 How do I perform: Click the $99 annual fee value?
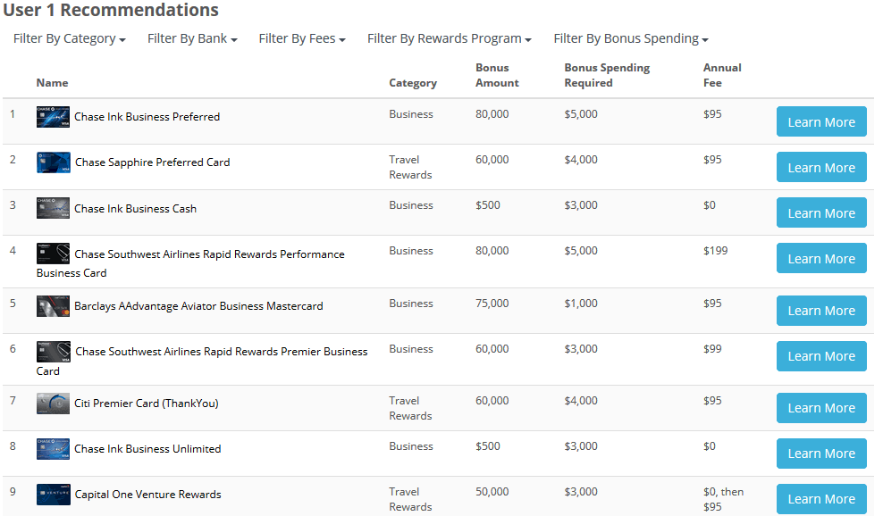click(712, 349)
